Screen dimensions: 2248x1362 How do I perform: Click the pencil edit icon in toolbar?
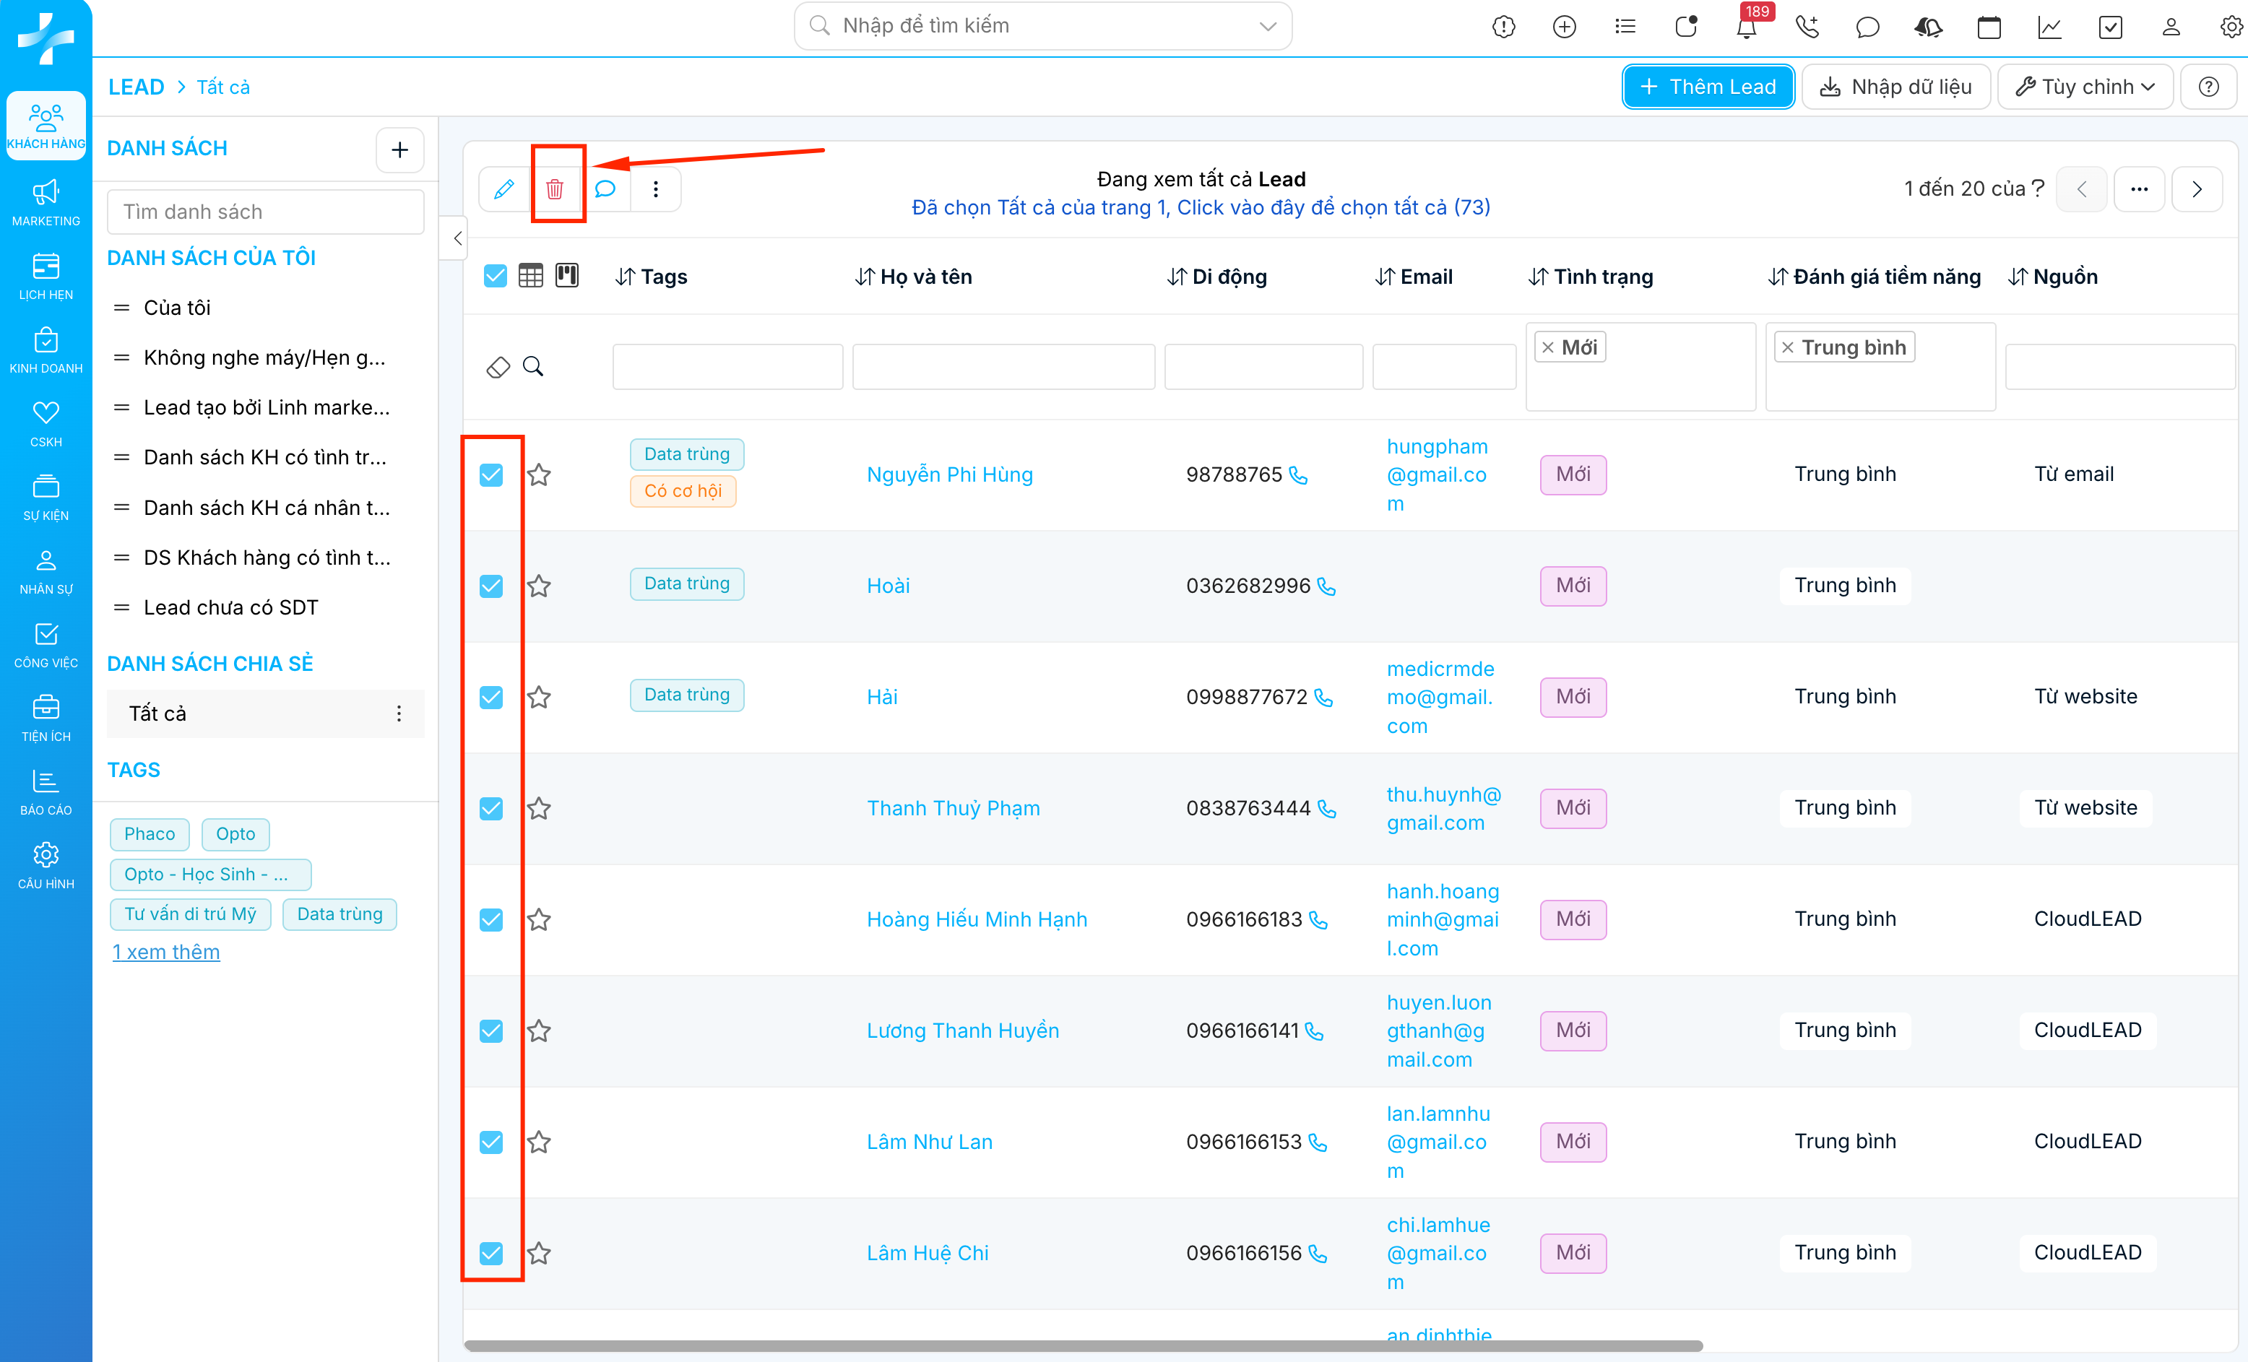click(x=503, y=188)
